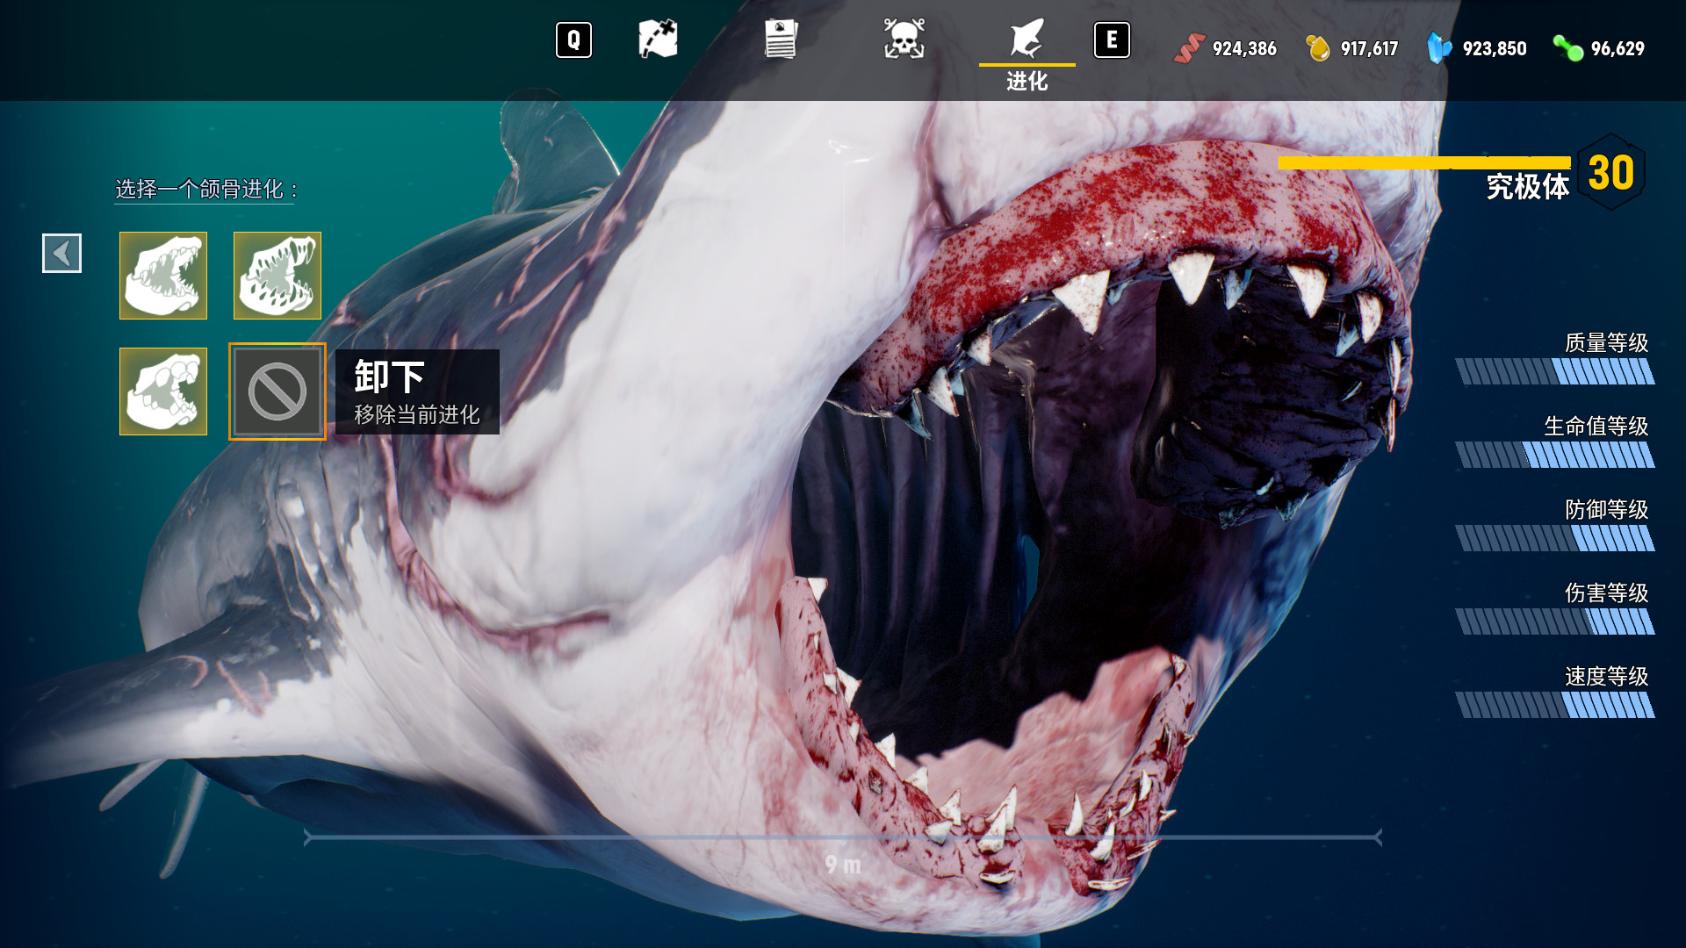The width and height of the screenshot is (1686, 948).
Task: Click the 96,629 resource value
Action: pyautogui.click(x=1618, y=49)
